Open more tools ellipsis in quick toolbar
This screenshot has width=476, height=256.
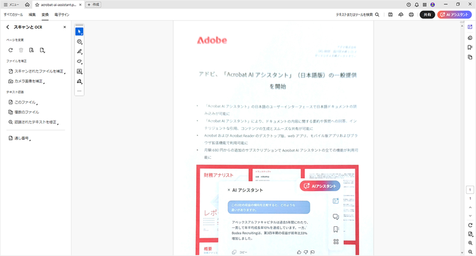tap(79, 91)
